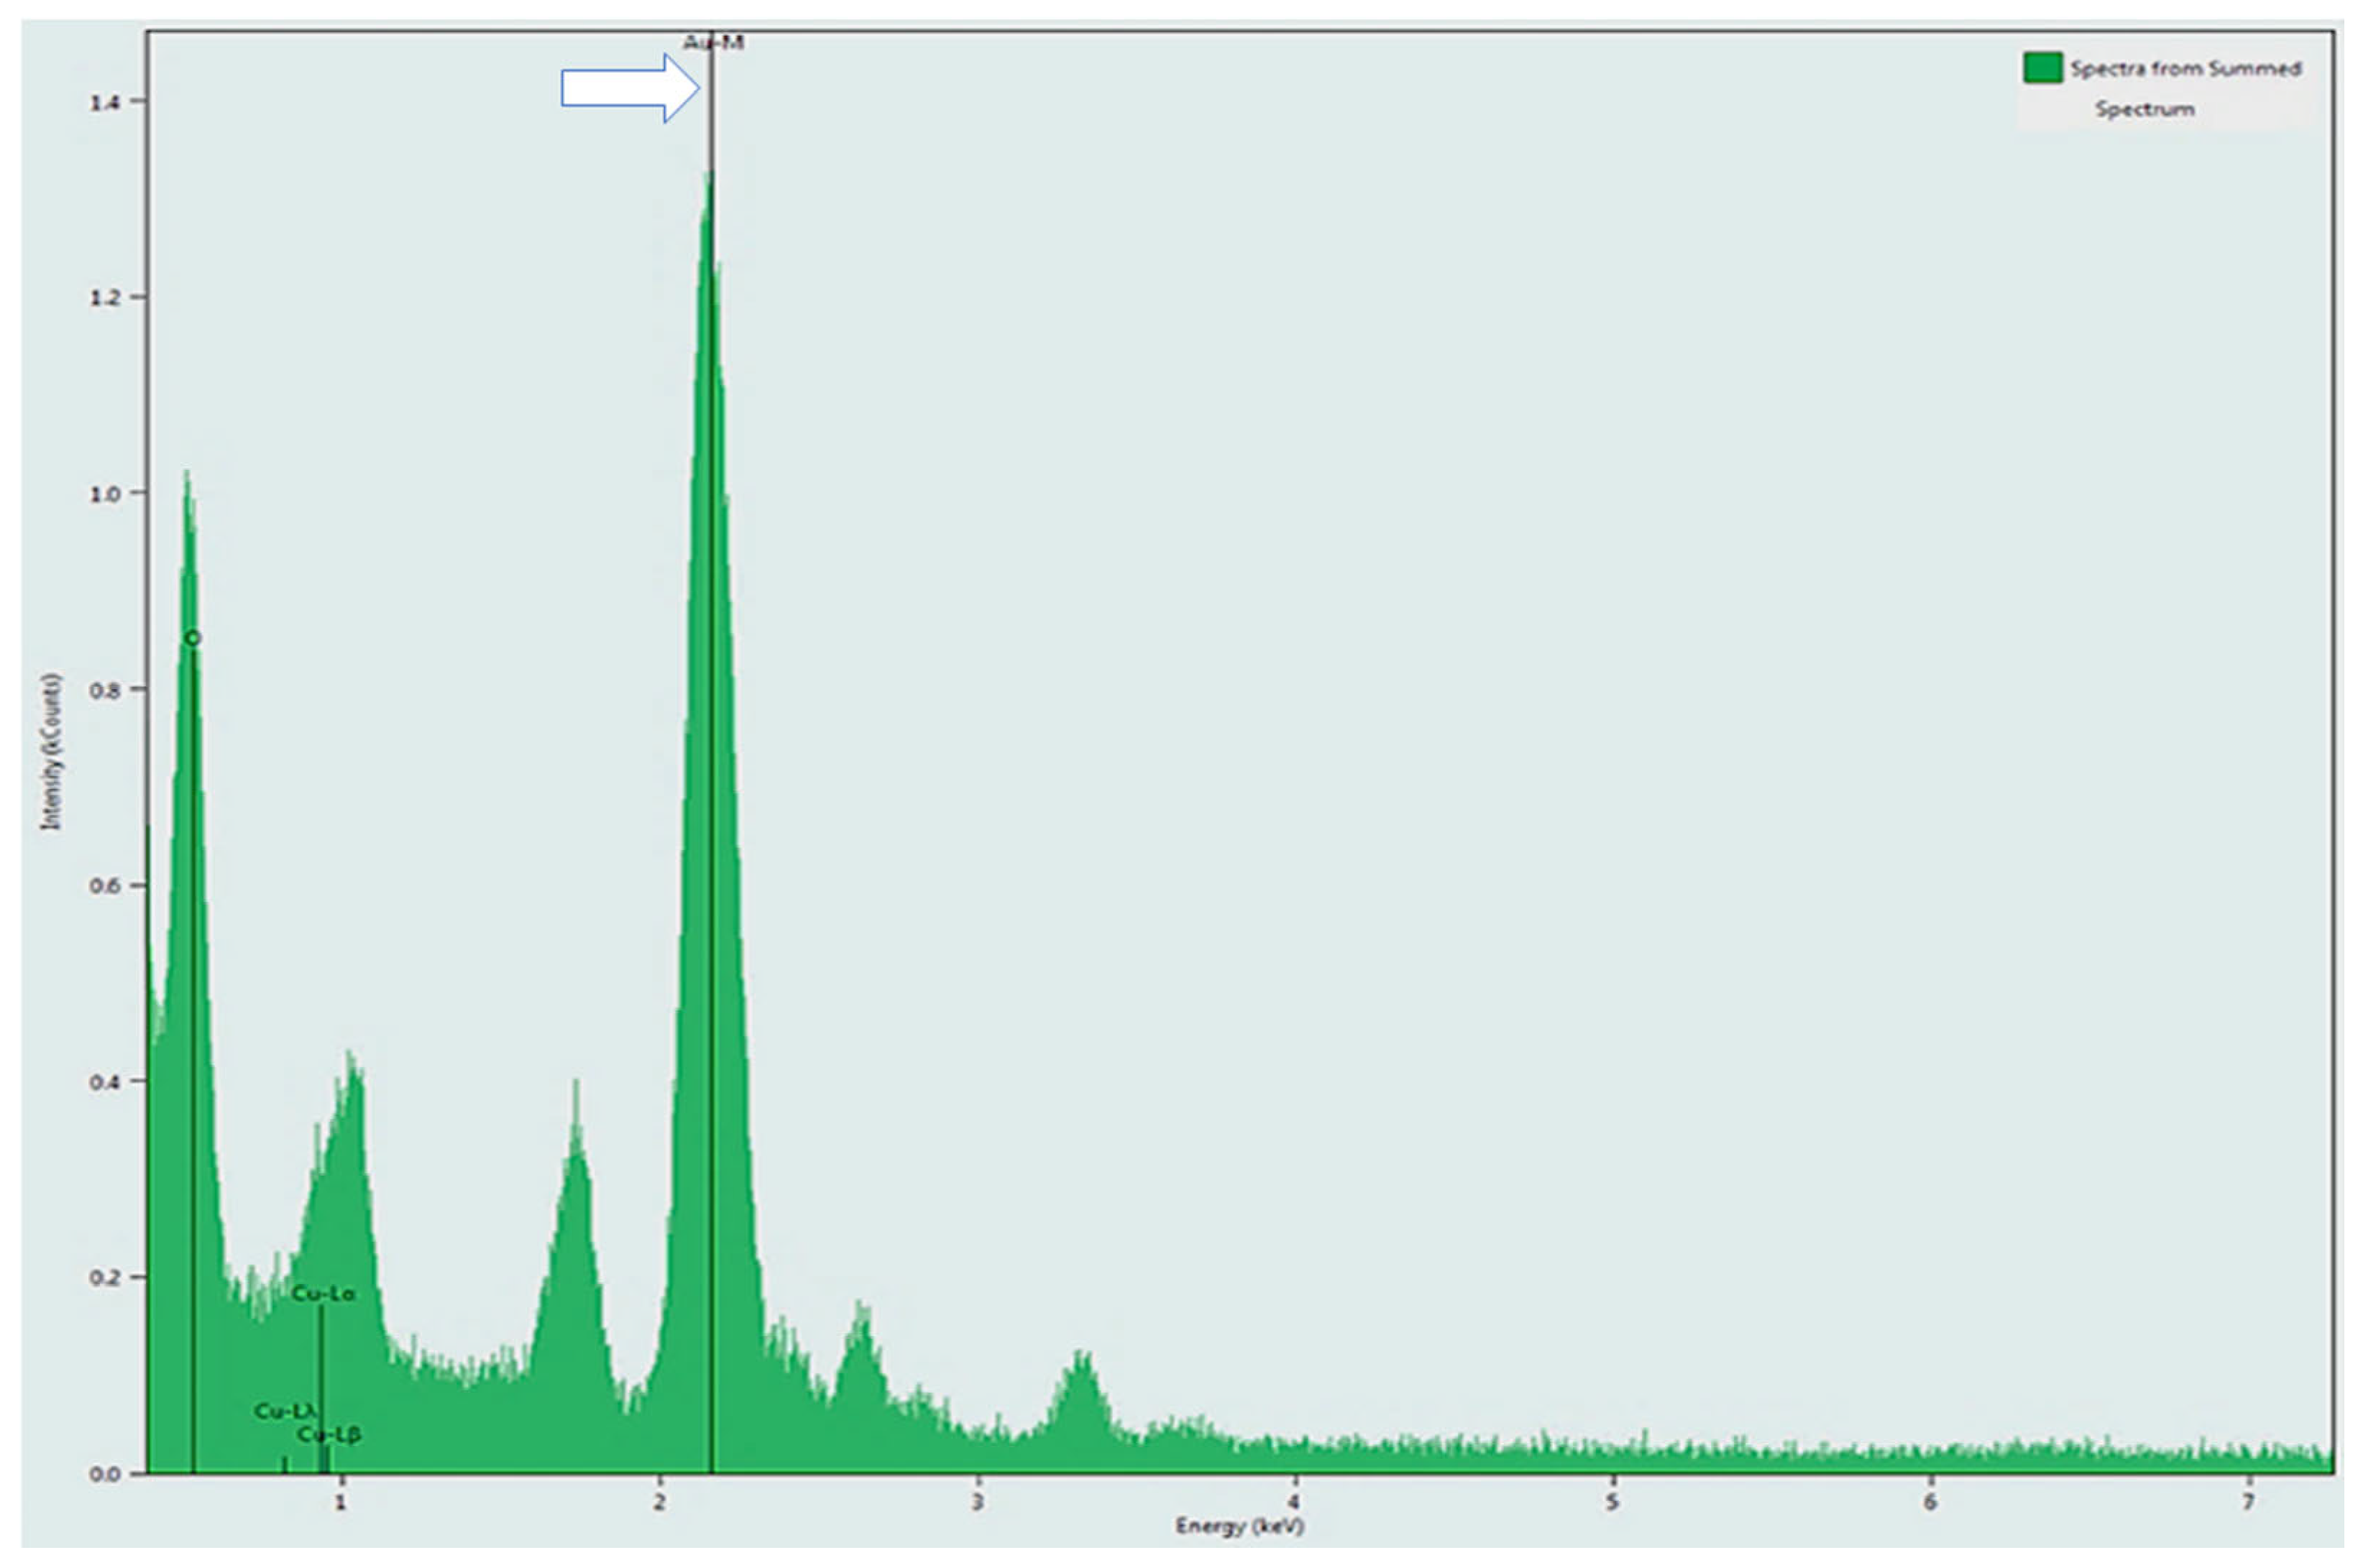Click the 4 keV tick on energy axis

[x=1295, y=1502]
